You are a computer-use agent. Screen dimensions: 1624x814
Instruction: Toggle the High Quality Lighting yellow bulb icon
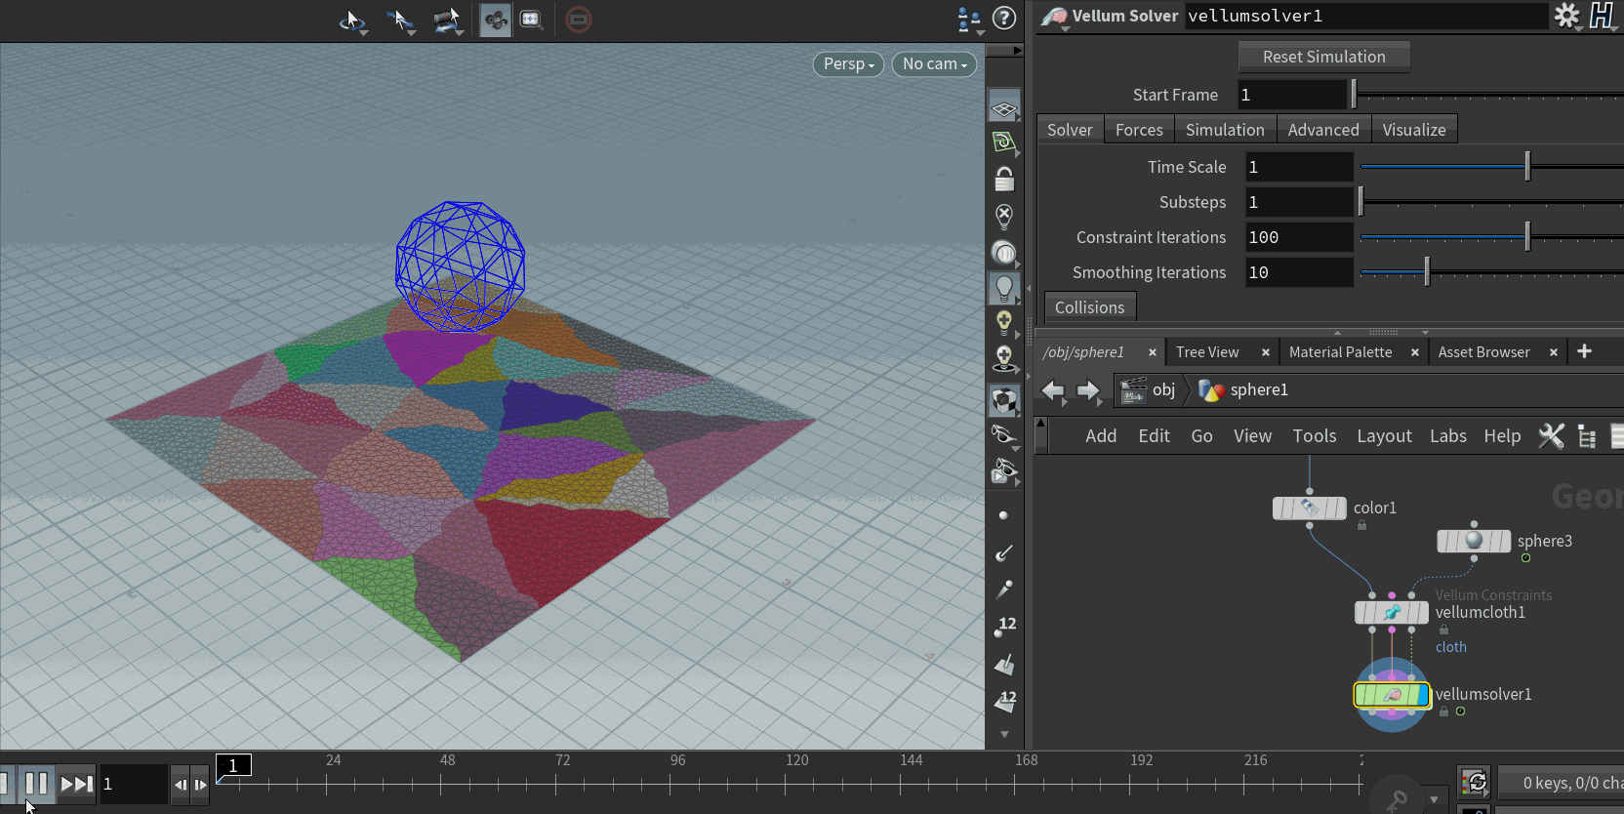(1004, 323)
